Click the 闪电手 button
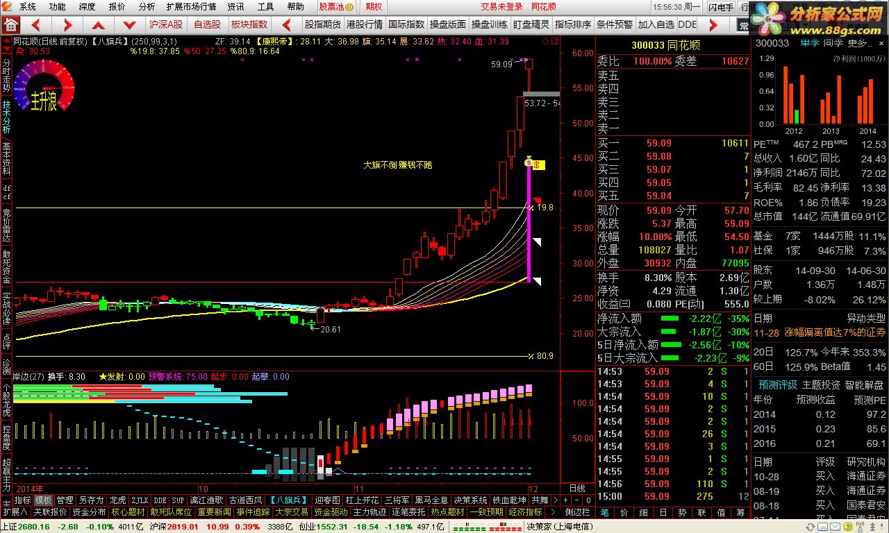Viewport: 889px width, 533px height. pyautogui.click(x=721, y=7)
